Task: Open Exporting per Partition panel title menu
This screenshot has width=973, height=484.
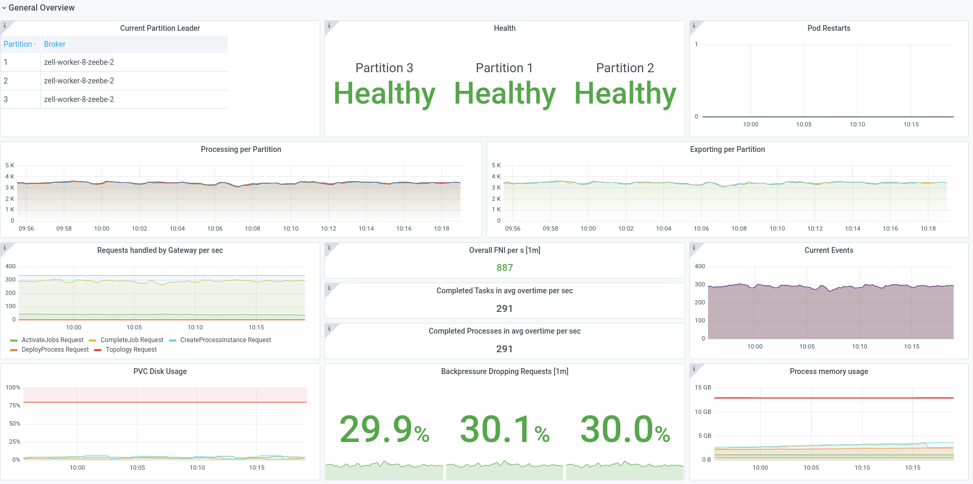Action: 728,149
